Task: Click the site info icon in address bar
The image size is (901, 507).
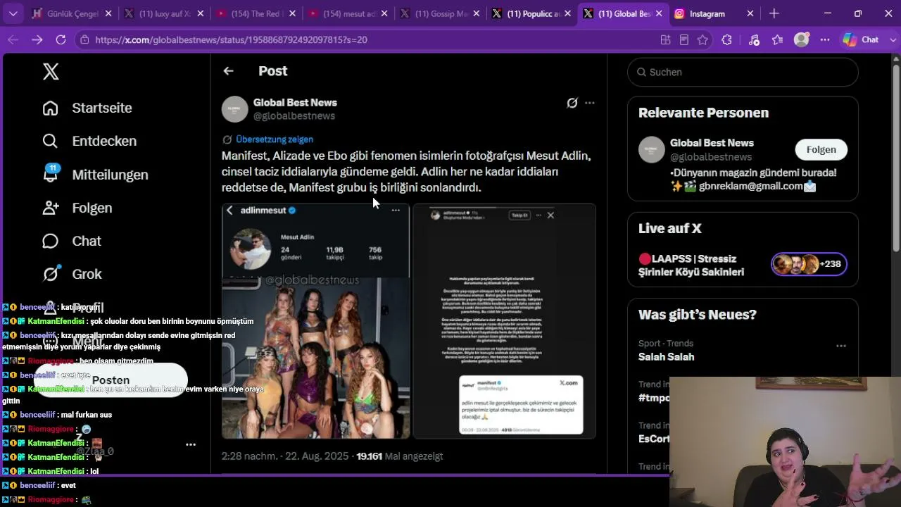Action: 85,40
